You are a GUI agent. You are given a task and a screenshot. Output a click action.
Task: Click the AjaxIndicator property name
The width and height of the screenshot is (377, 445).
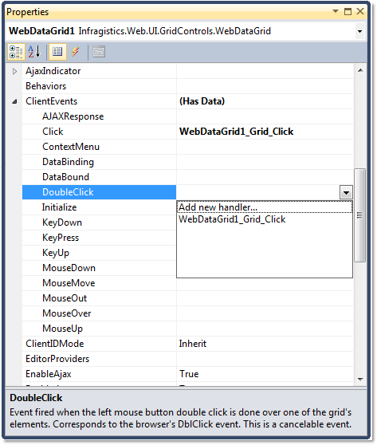[53, 71]
